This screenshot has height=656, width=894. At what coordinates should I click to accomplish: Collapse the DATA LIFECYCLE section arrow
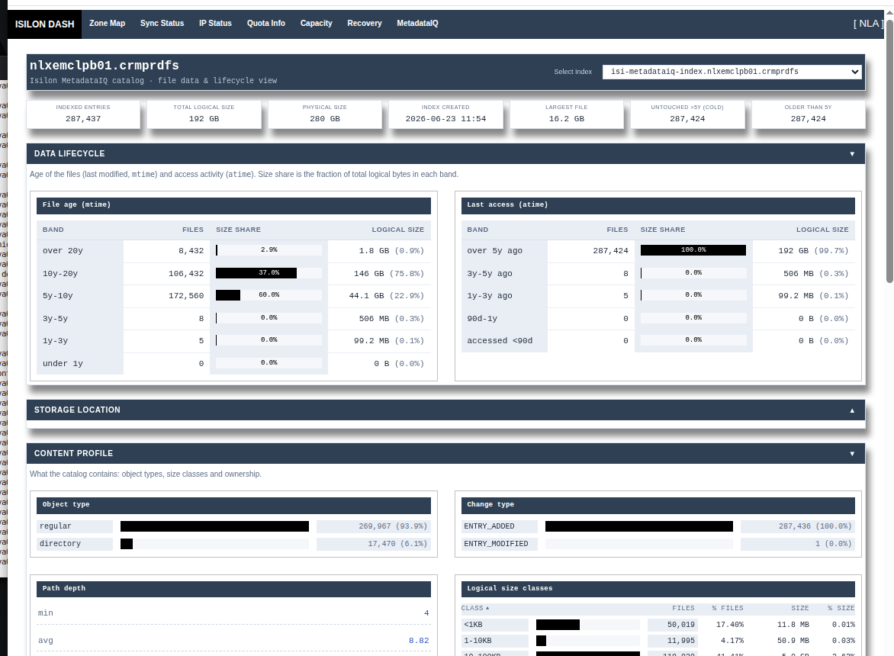852,154
